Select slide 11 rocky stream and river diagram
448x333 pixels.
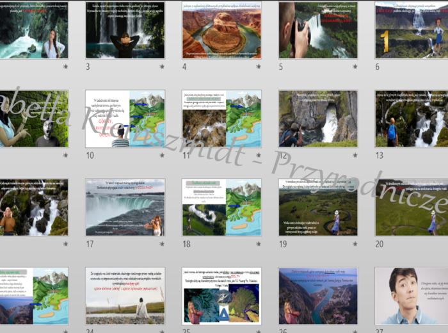pos(221,118)
